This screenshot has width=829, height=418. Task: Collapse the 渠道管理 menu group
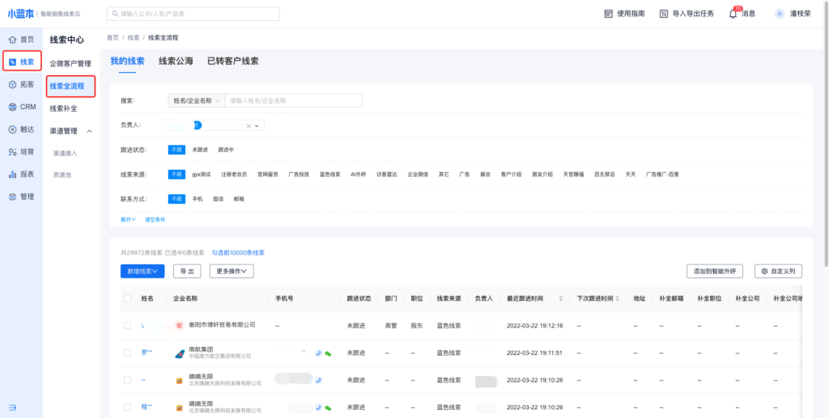[x=90, y=131]
